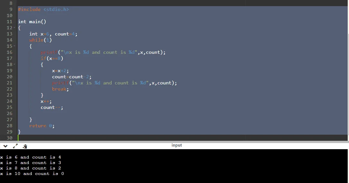Select the input tab in the console

point(177,145)
